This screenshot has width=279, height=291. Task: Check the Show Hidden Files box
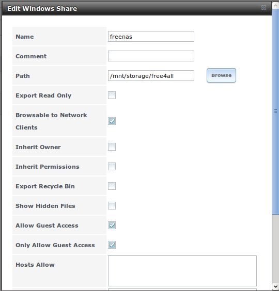112,206
